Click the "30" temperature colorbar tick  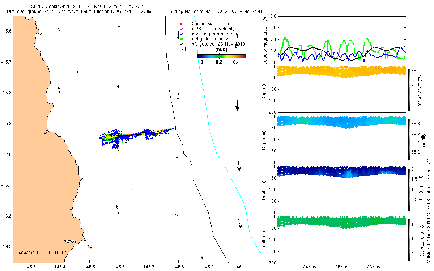(414, 69)
